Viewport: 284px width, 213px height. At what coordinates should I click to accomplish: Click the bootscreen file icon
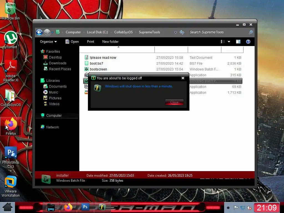pos(87,69)
